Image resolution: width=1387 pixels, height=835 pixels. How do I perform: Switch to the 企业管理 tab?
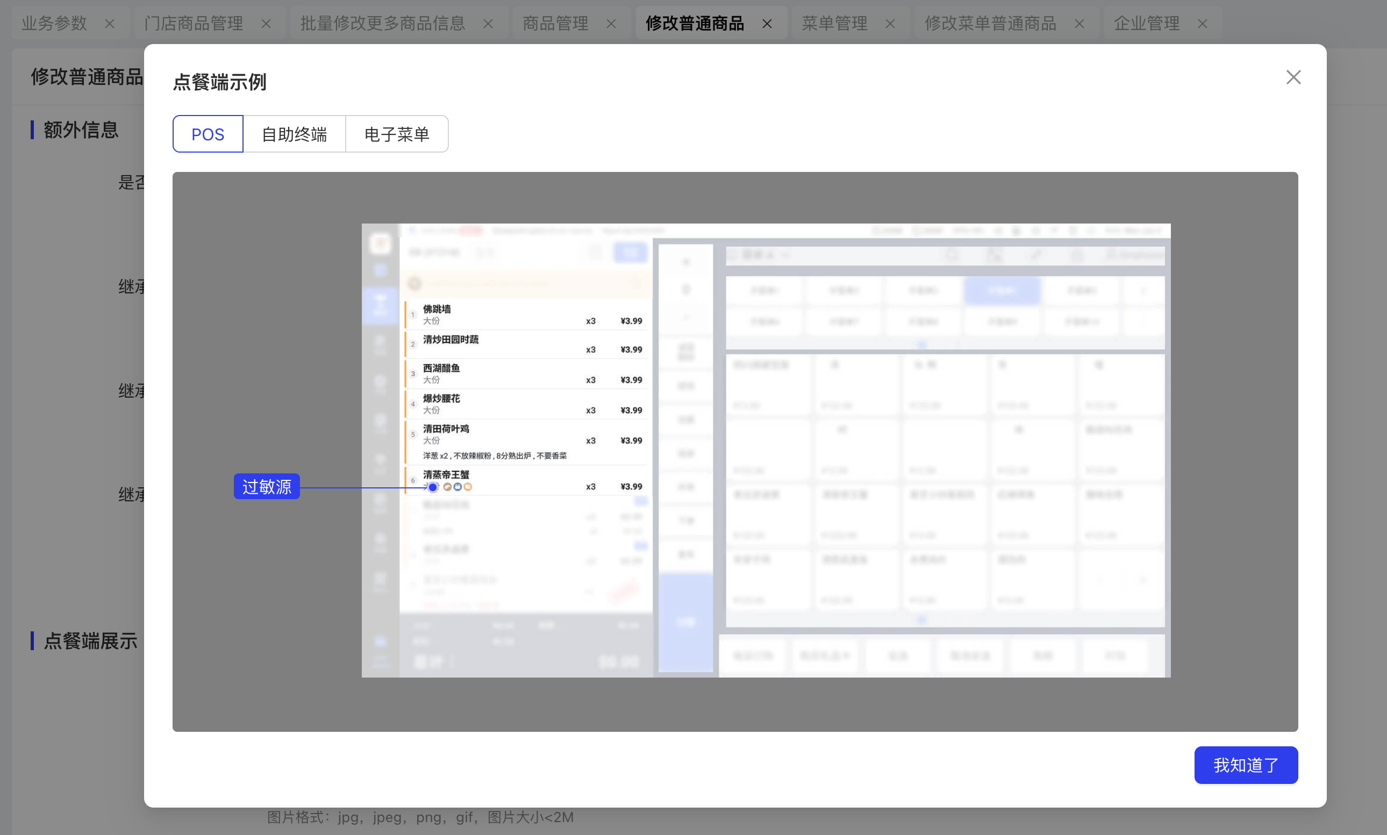pos(1146,24)
